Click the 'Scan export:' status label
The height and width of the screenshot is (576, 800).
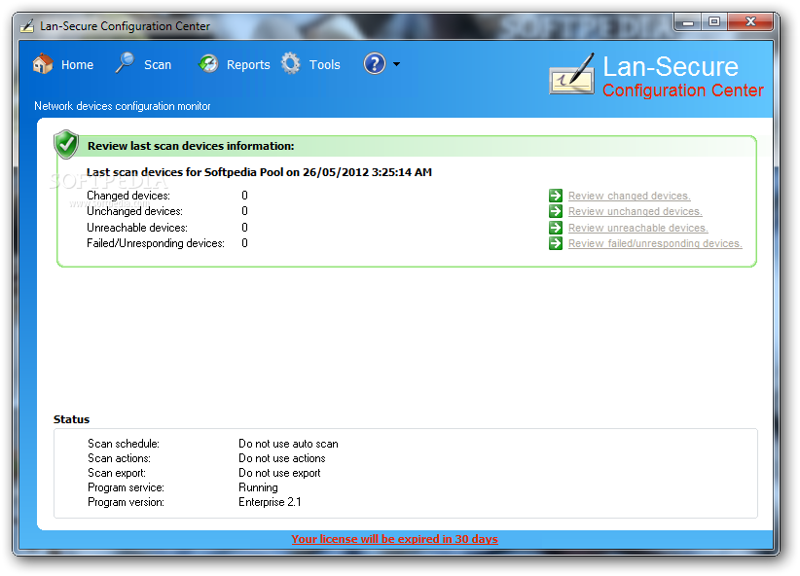pos(117,473)
